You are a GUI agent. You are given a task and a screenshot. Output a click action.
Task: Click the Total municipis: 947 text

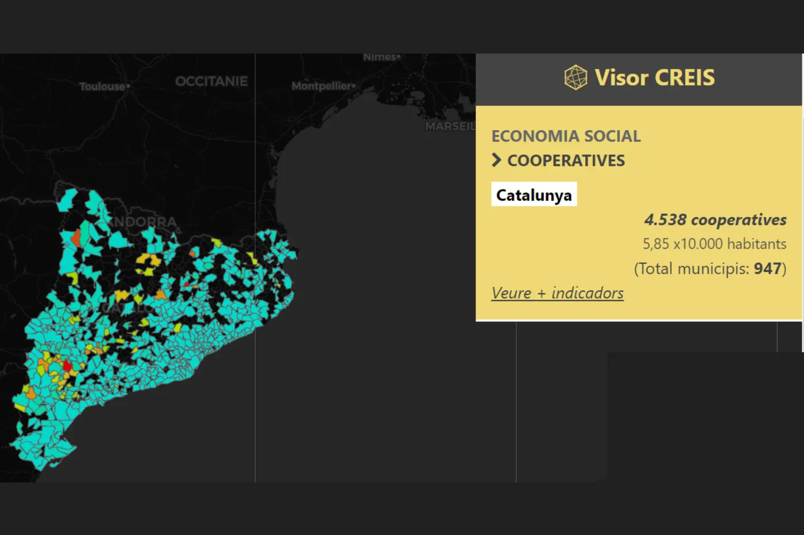click(x=710, y=268)
